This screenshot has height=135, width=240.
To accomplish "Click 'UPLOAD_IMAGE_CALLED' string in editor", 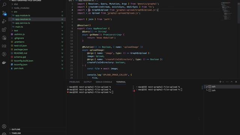I will (115, 75).
